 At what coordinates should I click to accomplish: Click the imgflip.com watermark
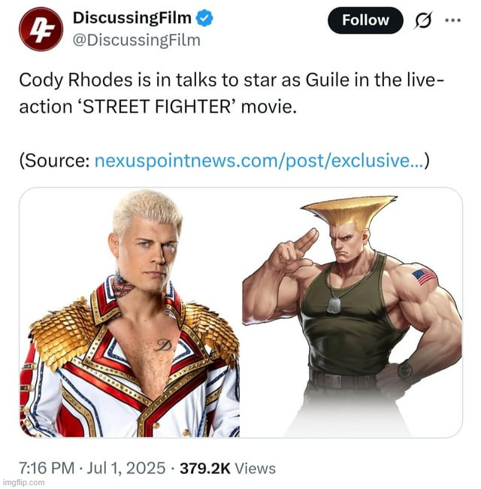pyautogui.click(x=23, y=482)
